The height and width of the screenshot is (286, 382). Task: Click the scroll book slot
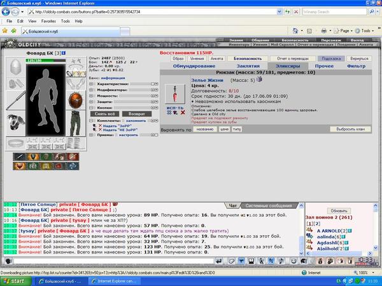point(76,143)
